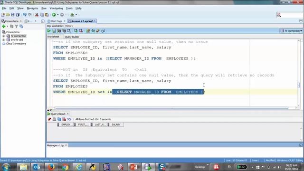Open the SQL Worksheet icon's dropdown arrow

[x=76, y=15]
